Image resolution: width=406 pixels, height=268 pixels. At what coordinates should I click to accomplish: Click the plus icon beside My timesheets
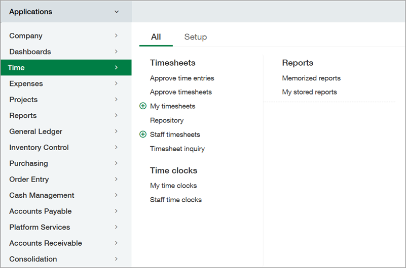[x=143, y=106]
